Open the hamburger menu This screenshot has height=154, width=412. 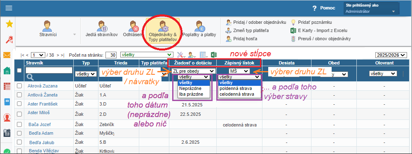pos(9,8)
